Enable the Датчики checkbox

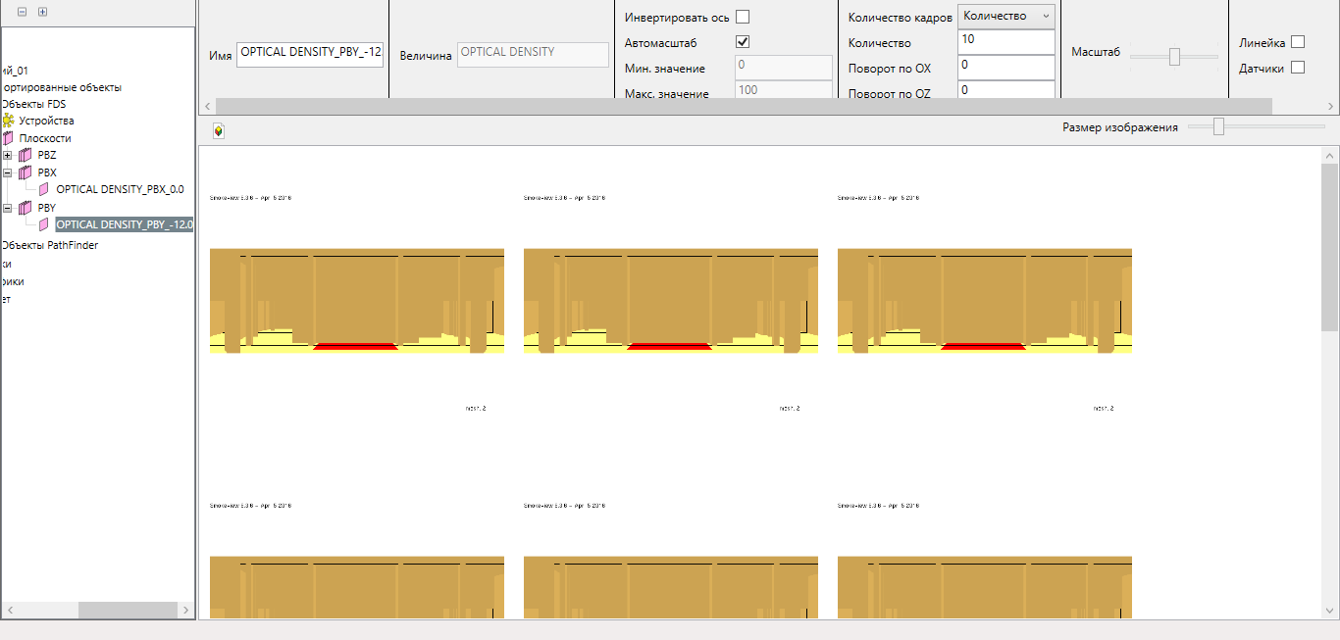(x=1298, y=68)
